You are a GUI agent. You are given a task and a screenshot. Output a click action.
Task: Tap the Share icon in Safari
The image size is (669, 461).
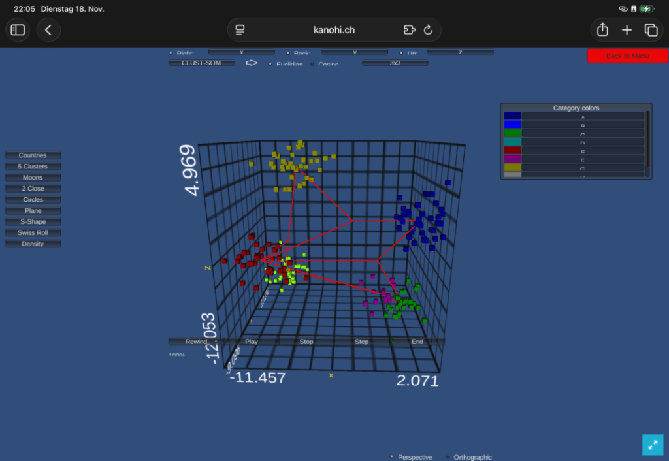(602, 30)
